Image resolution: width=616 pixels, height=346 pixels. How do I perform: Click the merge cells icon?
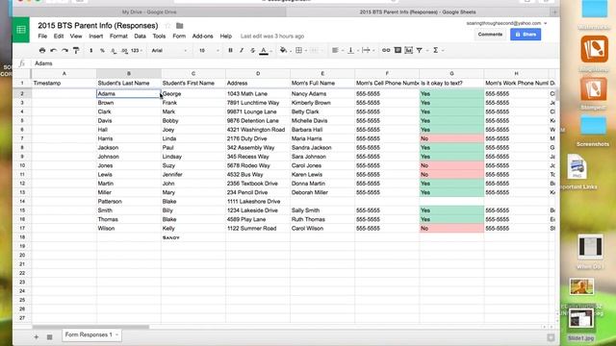315,50
